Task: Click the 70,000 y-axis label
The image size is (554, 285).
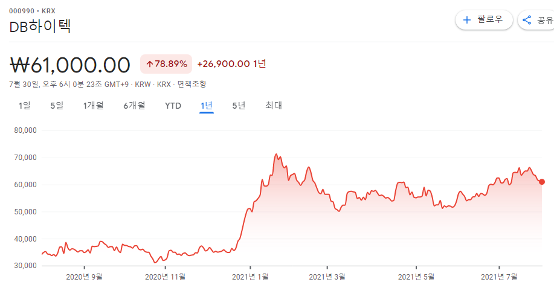Action: coord(25,158)
